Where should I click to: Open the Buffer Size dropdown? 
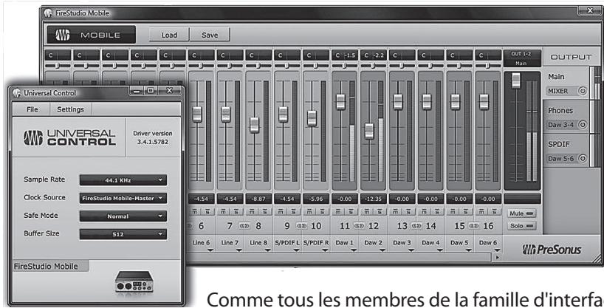click(x=123, y=234)
